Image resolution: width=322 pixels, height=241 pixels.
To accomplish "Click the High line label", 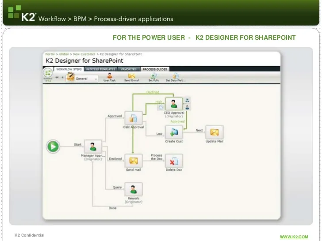I will pos(158,102).
